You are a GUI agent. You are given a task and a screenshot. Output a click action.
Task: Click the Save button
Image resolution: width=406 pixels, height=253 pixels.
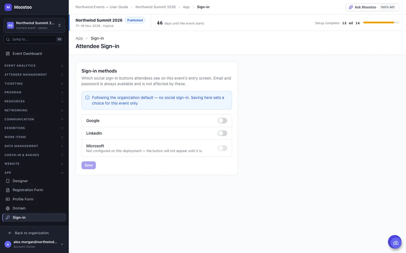point(89,165)
